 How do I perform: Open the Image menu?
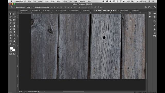coord(40,1)
